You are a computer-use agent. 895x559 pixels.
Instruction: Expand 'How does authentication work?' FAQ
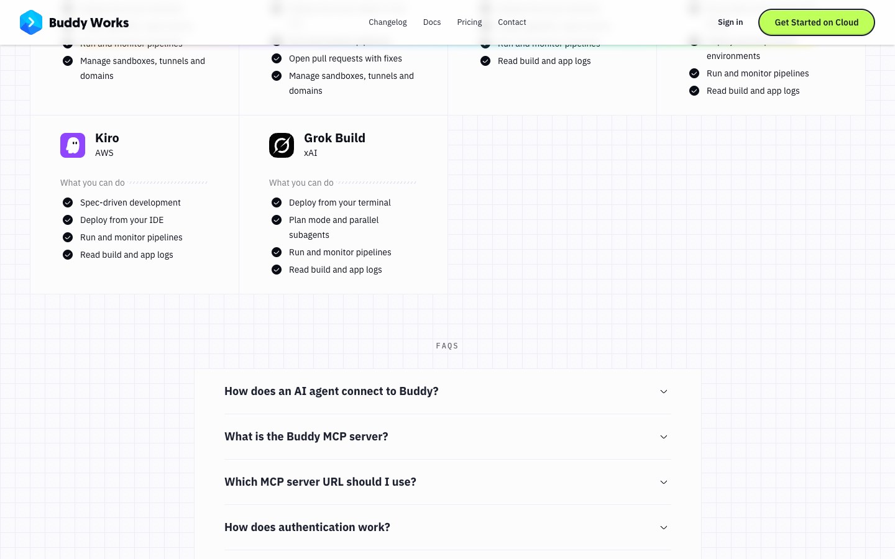(447, 527)
